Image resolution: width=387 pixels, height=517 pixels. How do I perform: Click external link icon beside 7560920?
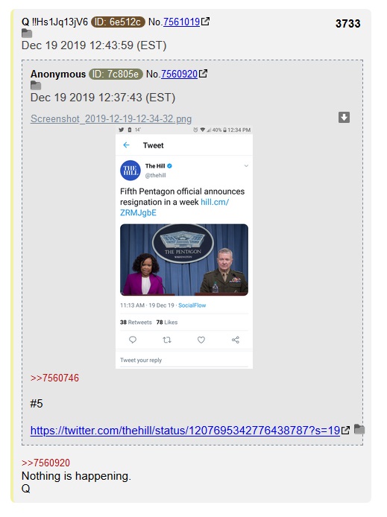(203, 74)
